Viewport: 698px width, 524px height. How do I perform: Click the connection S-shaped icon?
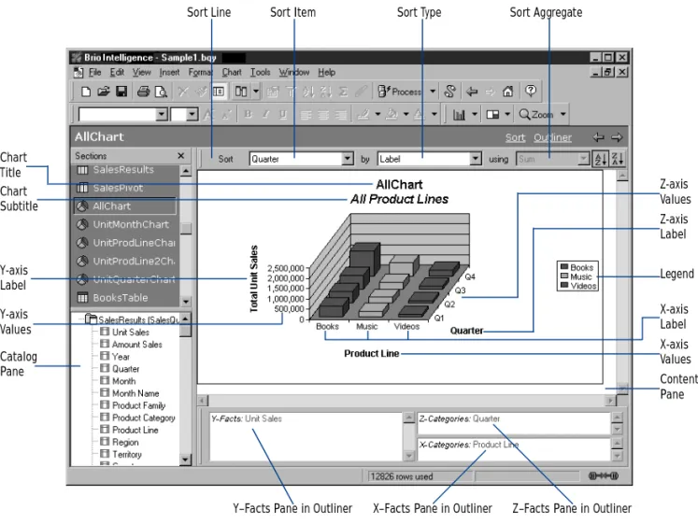[x=449, y=92]
